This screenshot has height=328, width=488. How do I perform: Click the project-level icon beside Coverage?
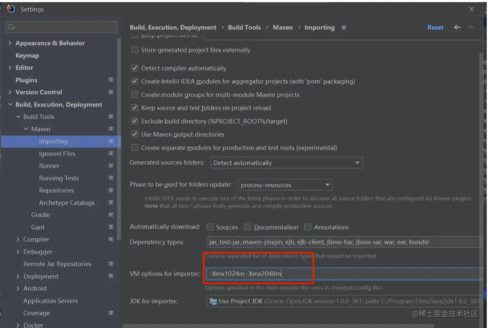point(111,313)
